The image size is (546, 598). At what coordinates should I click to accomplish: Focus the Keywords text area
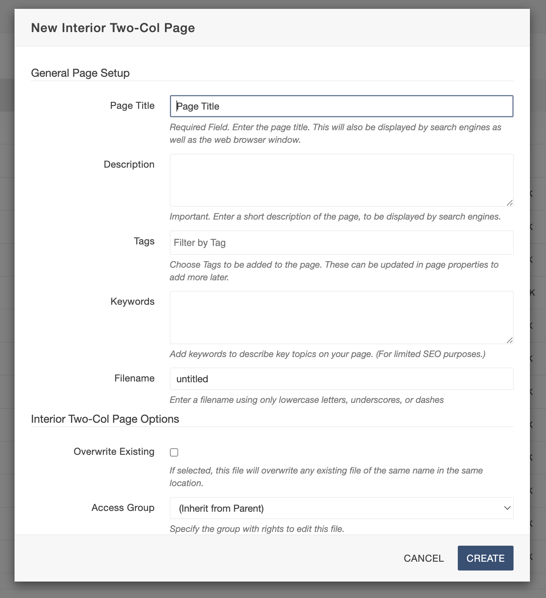pos(341,317)
